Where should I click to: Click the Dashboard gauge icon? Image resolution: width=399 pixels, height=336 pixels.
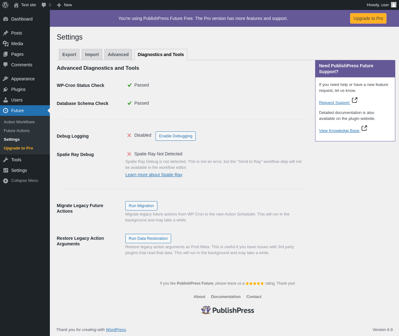coord(6,19)
